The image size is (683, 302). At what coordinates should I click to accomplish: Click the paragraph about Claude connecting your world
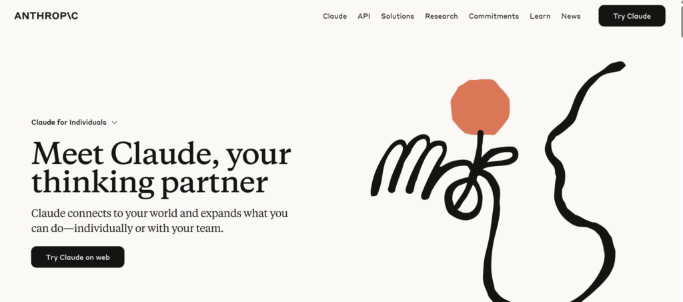pyautogui.click(x=159, y=221)
